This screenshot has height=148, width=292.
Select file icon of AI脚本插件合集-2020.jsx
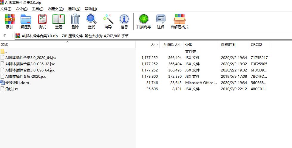2,76
